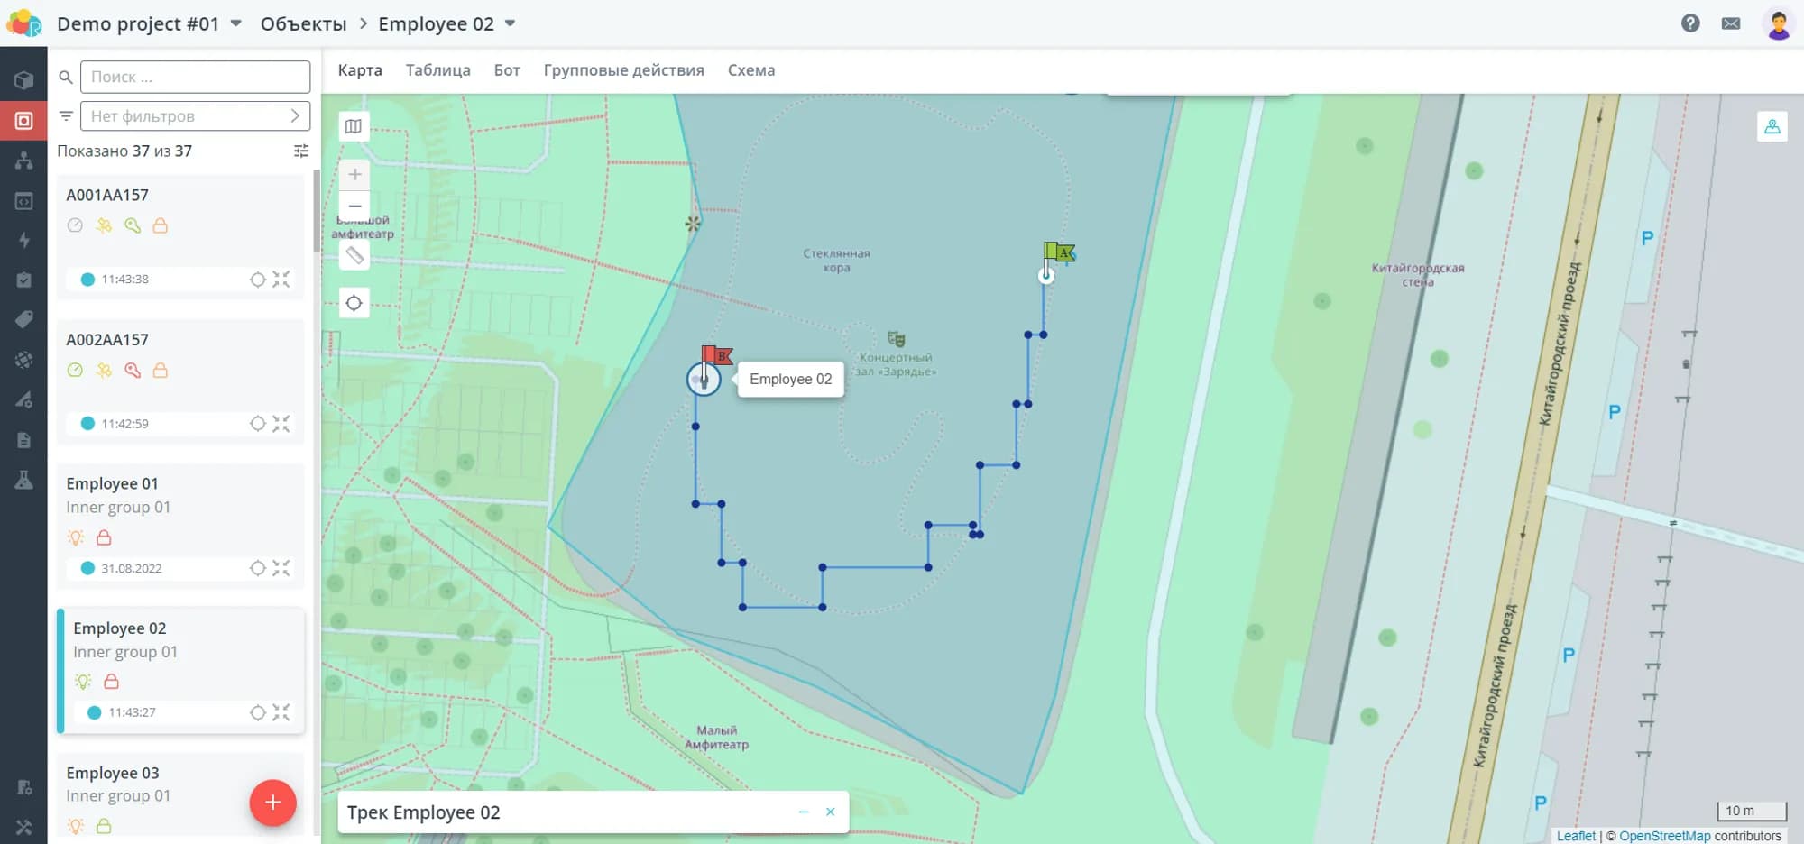This screenshot has height=844, width=1804.
Task: Open the help question mark icon
Action: (x=1690, y=23)
